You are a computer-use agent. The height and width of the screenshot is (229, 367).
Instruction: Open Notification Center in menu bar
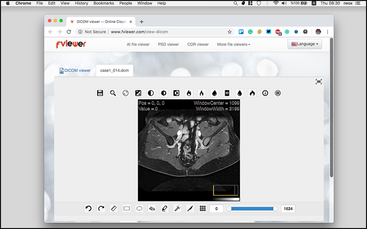[x=358, y=3]
